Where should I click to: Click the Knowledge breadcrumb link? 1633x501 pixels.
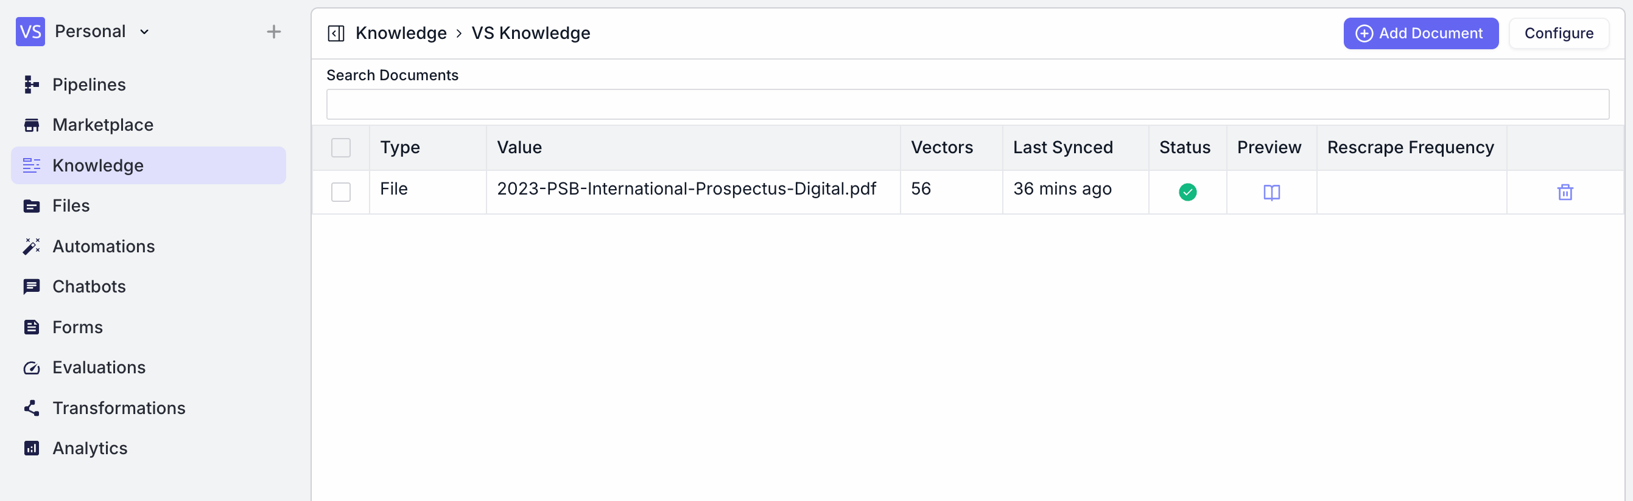point(401,33)
